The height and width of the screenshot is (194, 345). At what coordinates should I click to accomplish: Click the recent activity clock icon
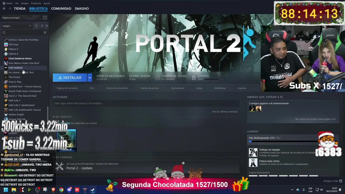pos(42,26)
